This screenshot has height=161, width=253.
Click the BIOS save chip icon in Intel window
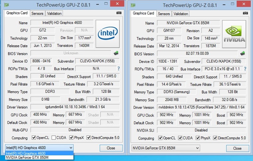[116, 53]
